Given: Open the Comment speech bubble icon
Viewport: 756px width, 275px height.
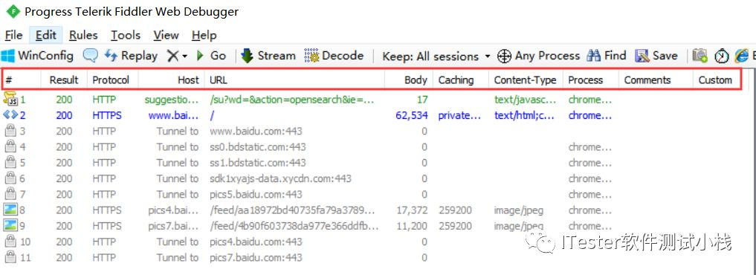Looking at the screenshot, I should click(x=90, y=56).
